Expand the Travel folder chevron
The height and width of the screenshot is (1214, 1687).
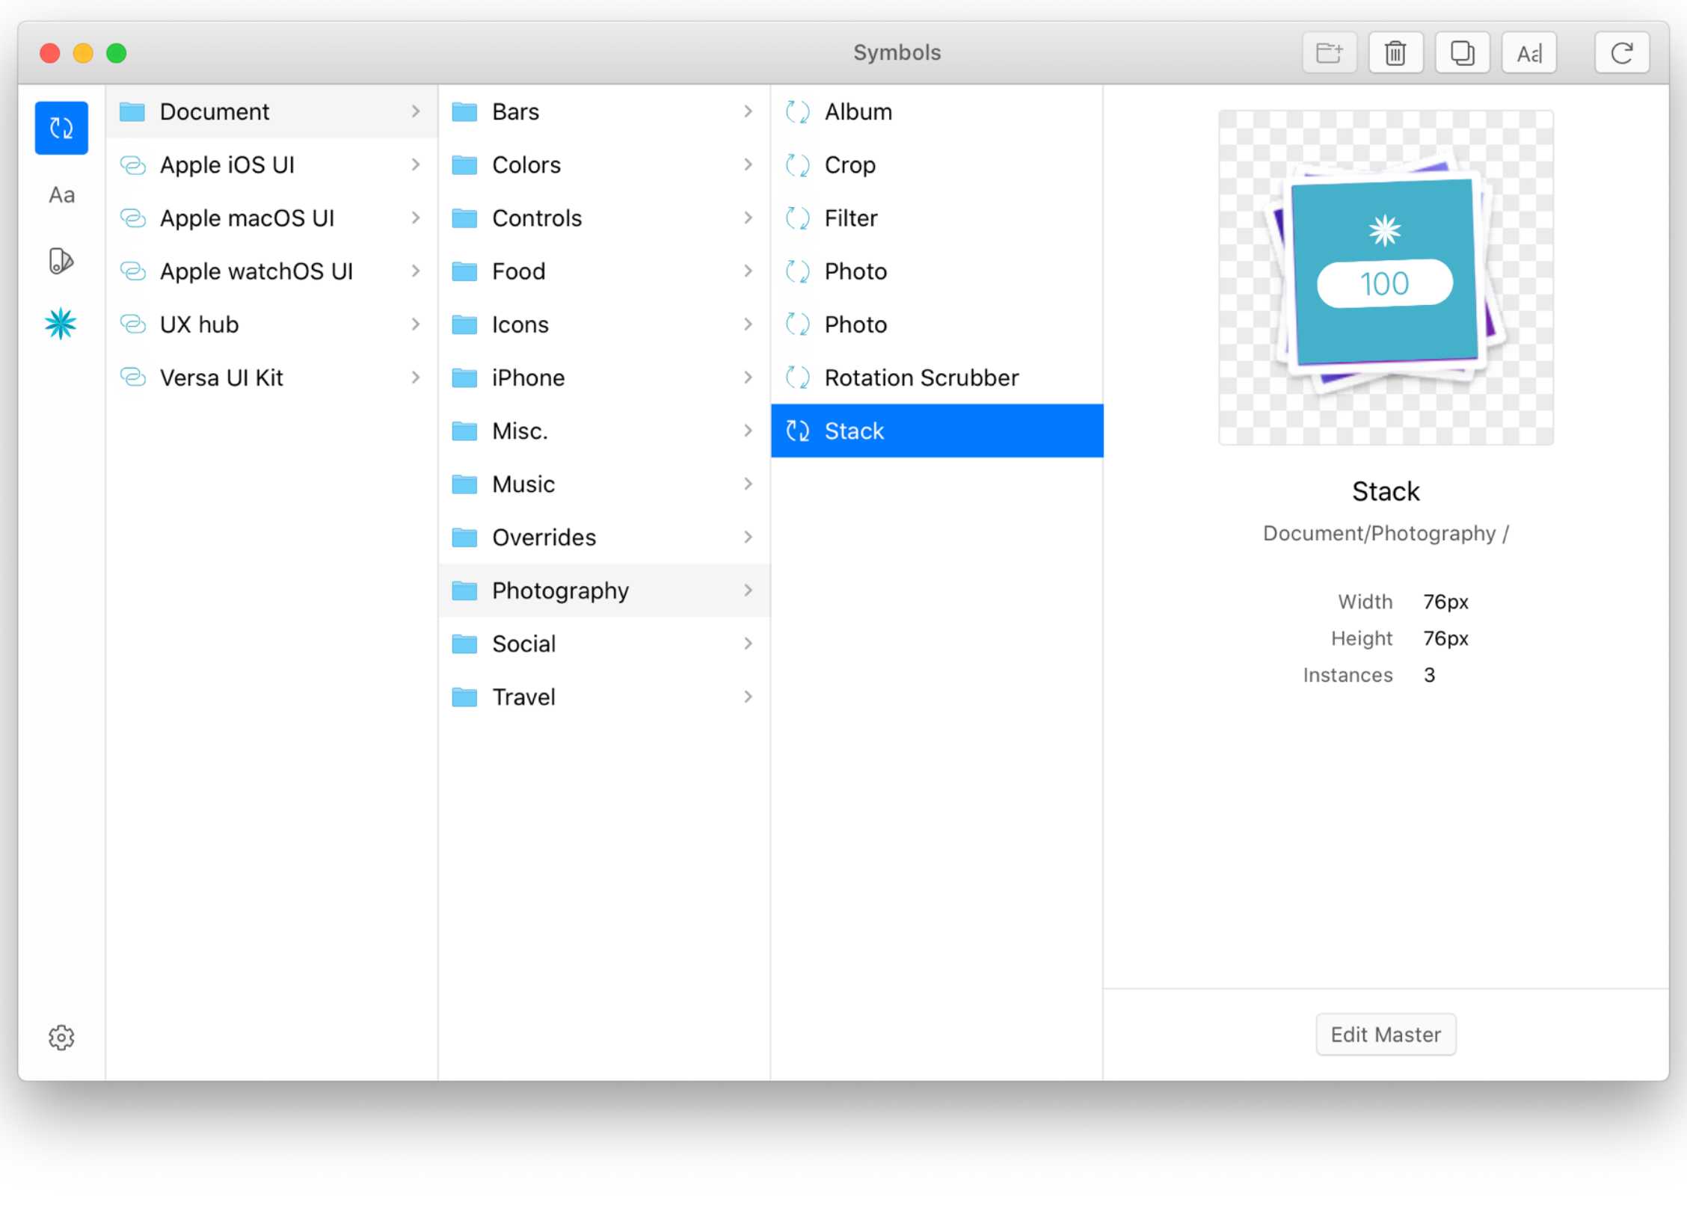click(748, 697)
